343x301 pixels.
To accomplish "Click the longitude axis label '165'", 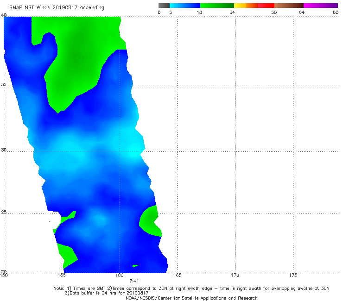I will coord(178,275).
